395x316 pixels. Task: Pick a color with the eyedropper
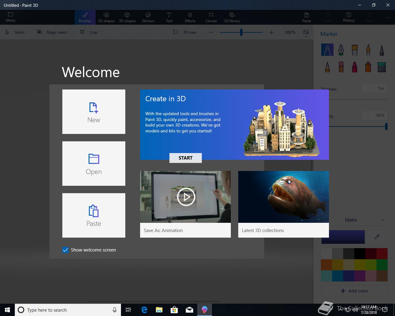(x=377, y=237)
